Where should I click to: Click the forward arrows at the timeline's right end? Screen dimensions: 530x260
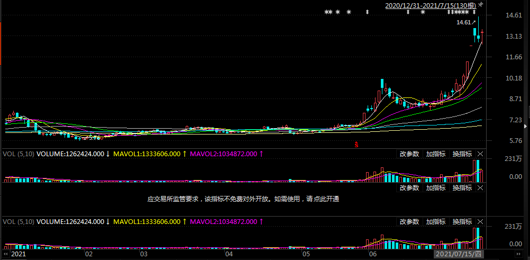pyautogui.click(x=518, y=254)
